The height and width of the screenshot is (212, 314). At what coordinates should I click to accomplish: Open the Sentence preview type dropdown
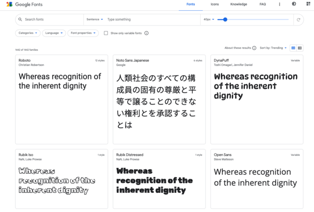[95, 20]
